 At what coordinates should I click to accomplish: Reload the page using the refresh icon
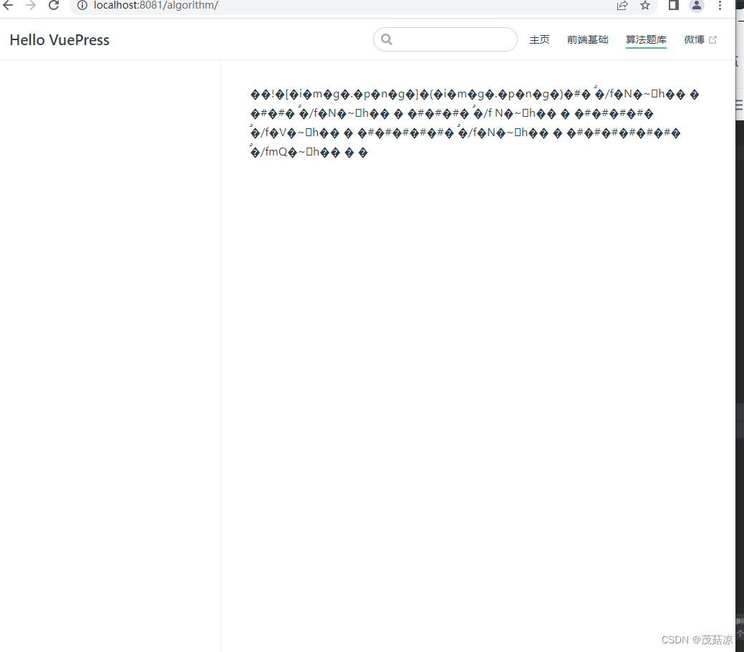point(53,6)
